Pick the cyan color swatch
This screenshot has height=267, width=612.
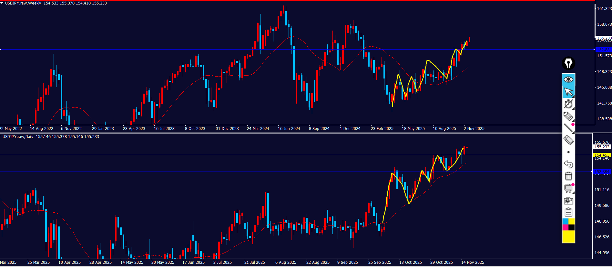click(x=565, y=222)
